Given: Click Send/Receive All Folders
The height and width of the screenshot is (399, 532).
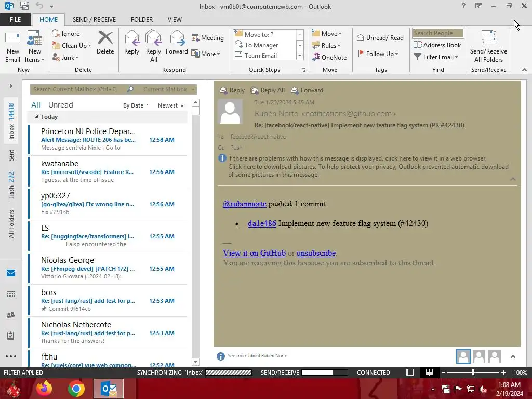Looking at the screenshot, I should tap(488, 47).
